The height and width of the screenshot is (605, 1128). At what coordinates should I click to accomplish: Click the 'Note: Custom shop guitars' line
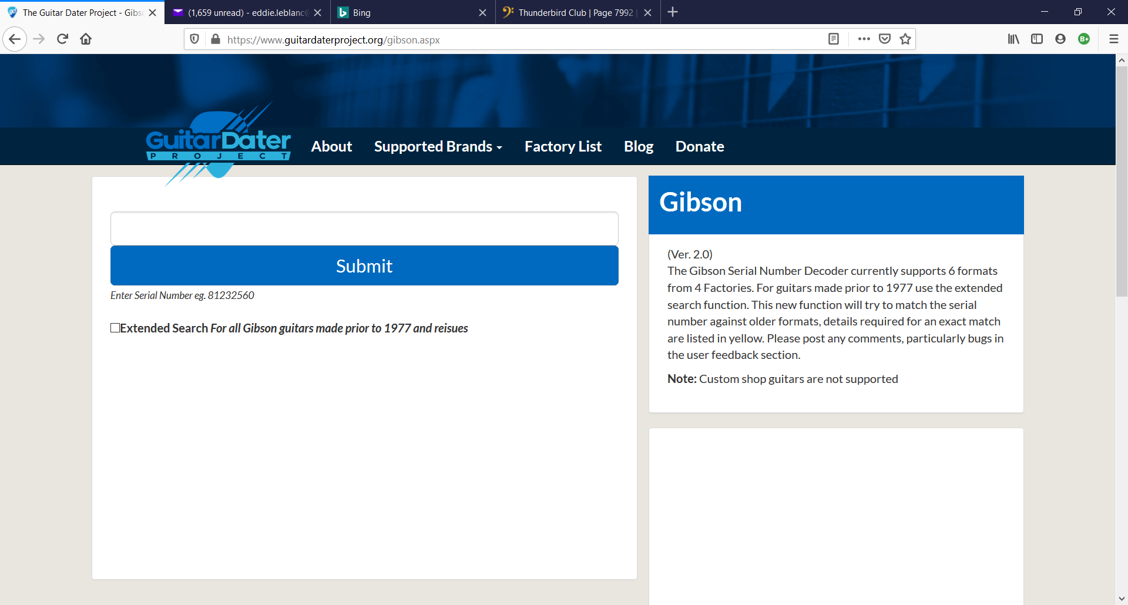[x=783, y=379]
